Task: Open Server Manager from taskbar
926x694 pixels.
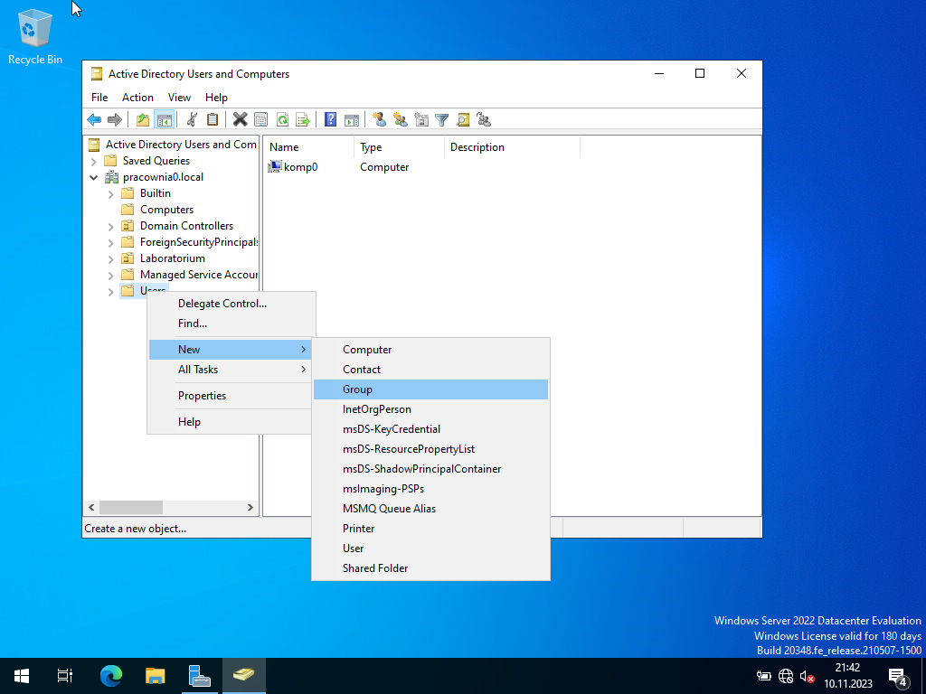Action: point(200,675)
